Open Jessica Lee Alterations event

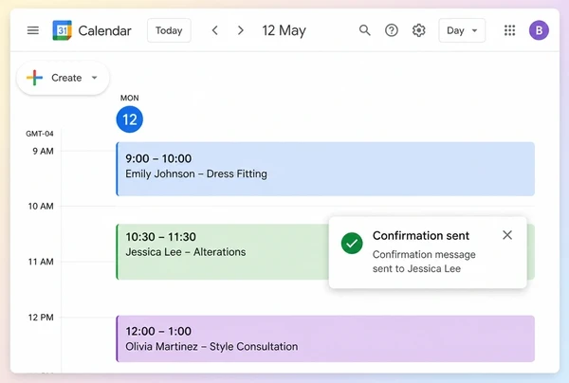pos(222,252)
